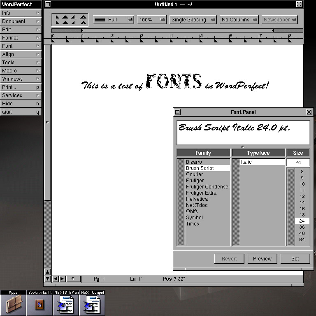This screenshot has height=316, width=316.
Task: Open the NeXT Comput document icon
Action: tap(92, 305)
